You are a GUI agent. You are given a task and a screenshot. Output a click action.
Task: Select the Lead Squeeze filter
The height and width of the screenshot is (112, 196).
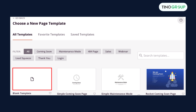pyautogui.click(x=23, y=58)
